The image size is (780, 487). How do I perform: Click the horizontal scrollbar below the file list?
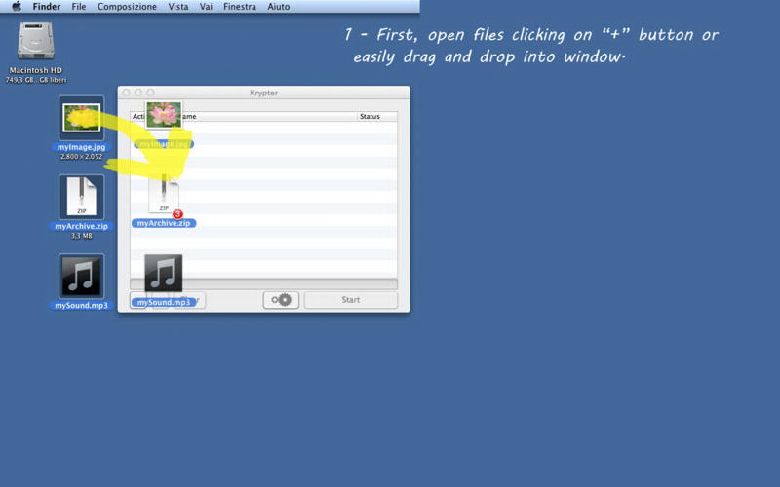pos(263,283)
